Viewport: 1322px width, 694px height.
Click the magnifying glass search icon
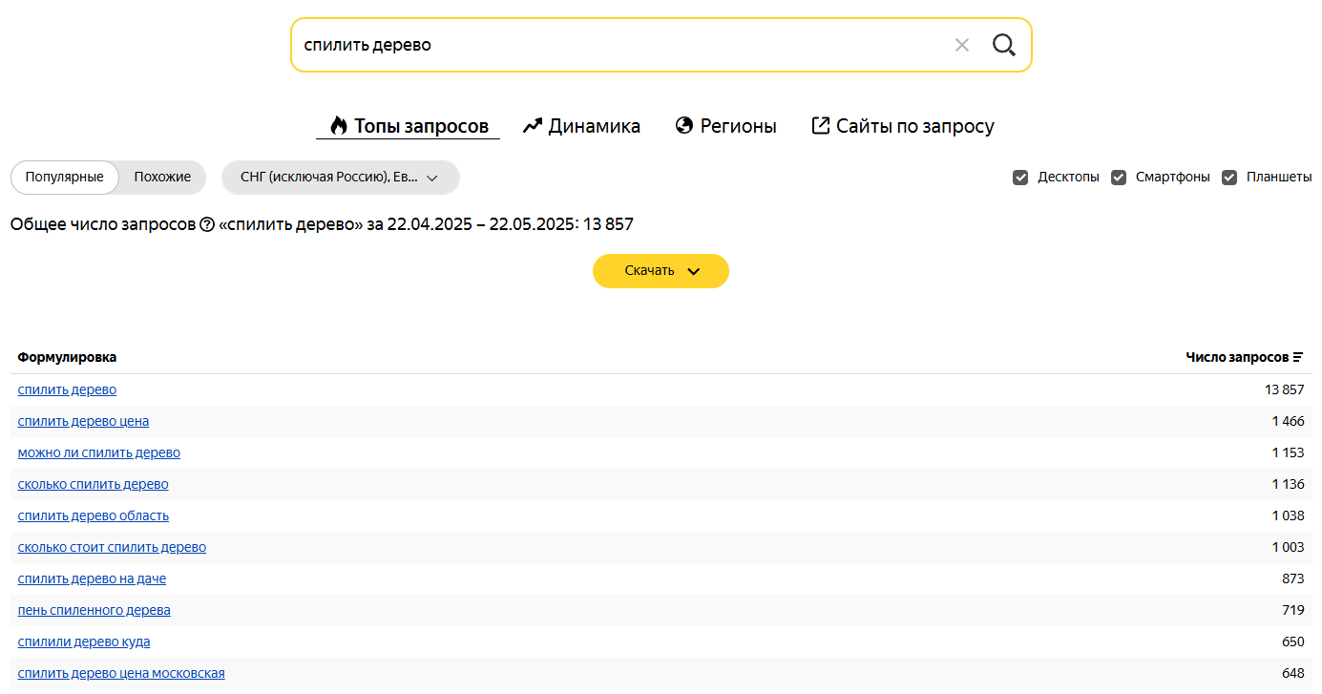[x=1003, y=45]
